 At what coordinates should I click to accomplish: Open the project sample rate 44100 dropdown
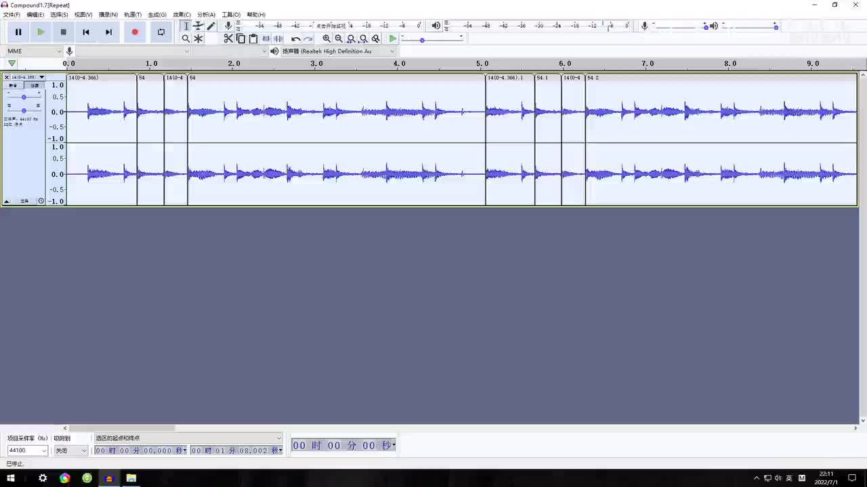pyautogui.click(x=28, y=450)
